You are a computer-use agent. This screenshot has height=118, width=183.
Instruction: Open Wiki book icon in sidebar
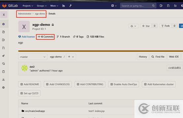tap(4, 71)
